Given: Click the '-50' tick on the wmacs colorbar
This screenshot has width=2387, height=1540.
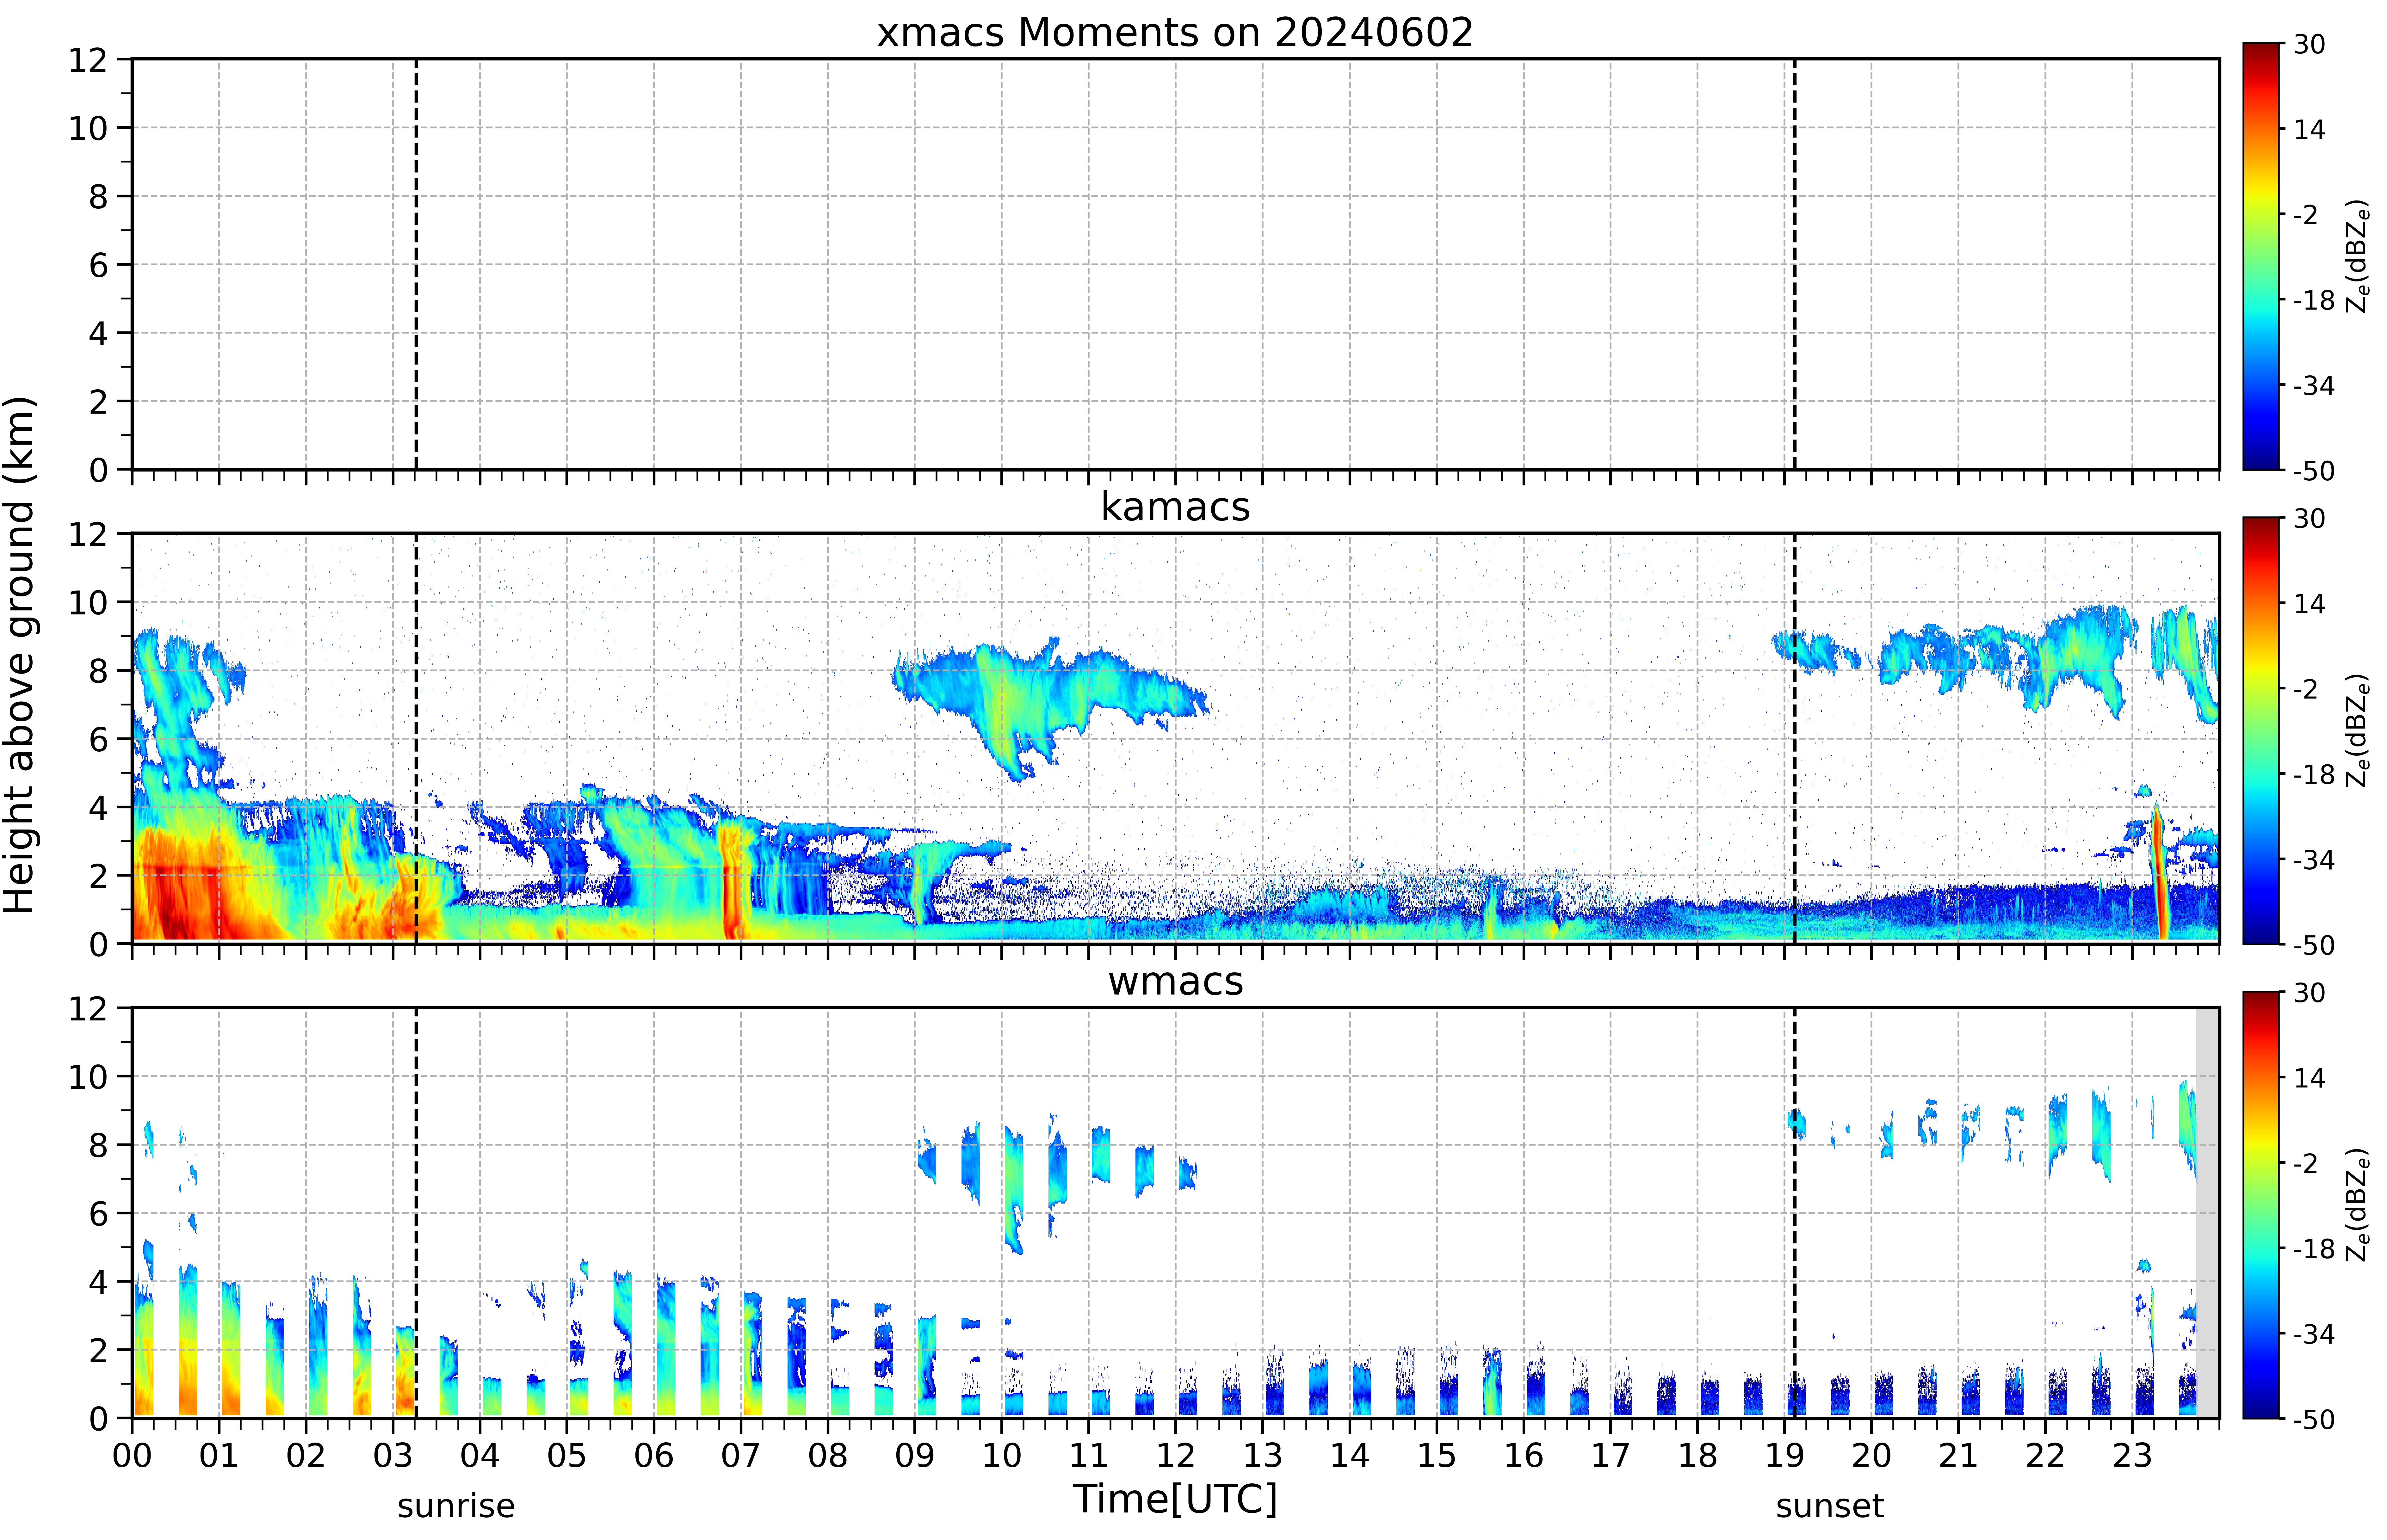Looking at the screenshot, I should 2314,1419.
